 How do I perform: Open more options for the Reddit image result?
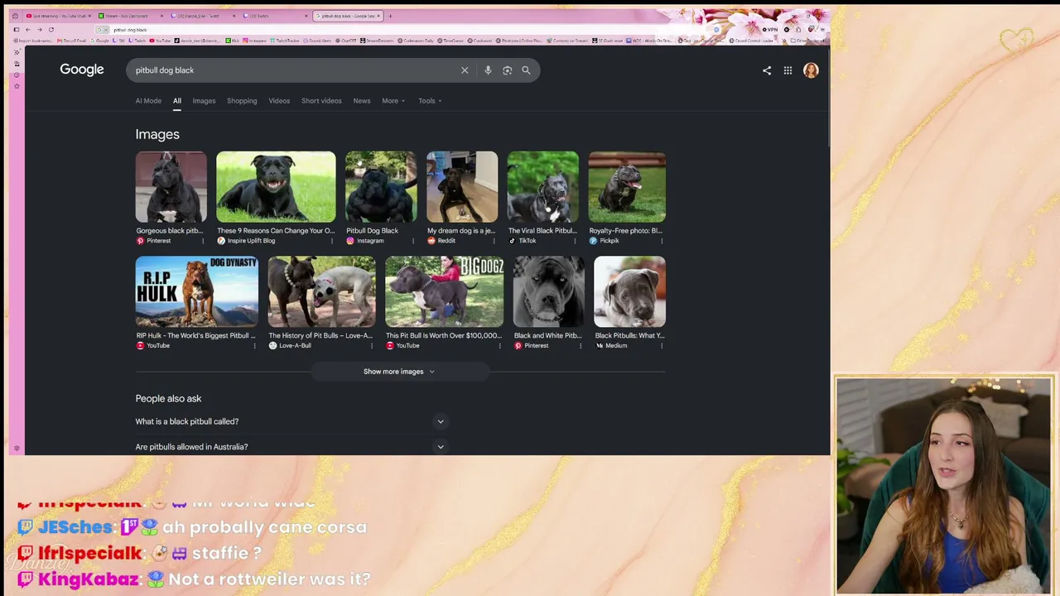(494, 241)
